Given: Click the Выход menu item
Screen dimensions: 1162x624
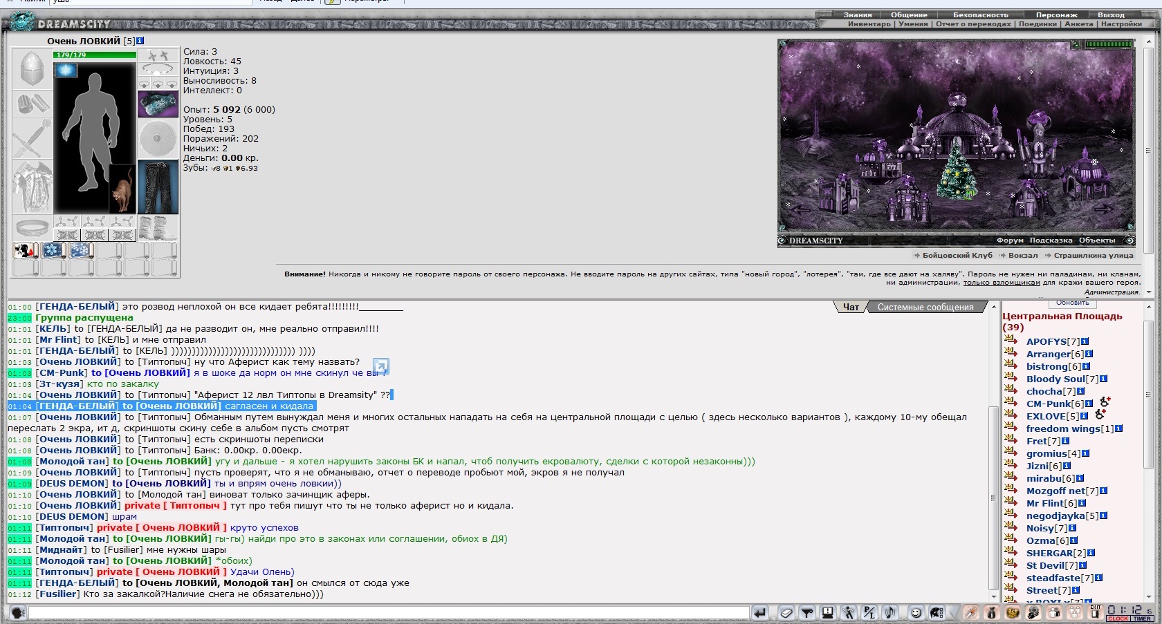Looking at the screenshot, I should pyautogui.click(x=1111, y=15).
